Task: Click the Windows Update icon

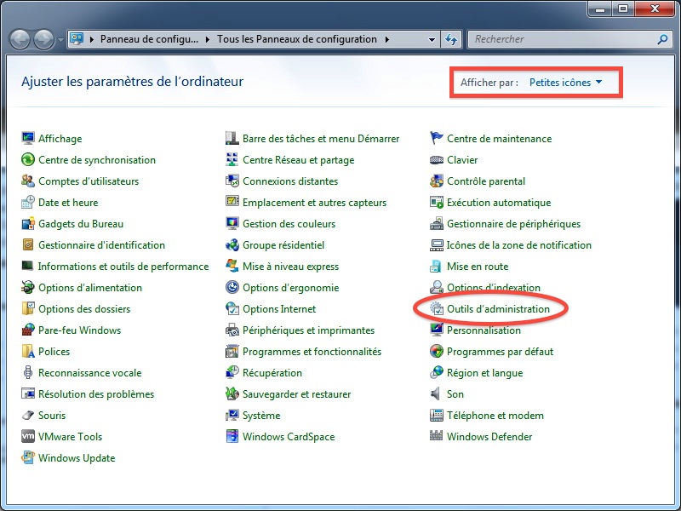Action: tap(28, 457)
